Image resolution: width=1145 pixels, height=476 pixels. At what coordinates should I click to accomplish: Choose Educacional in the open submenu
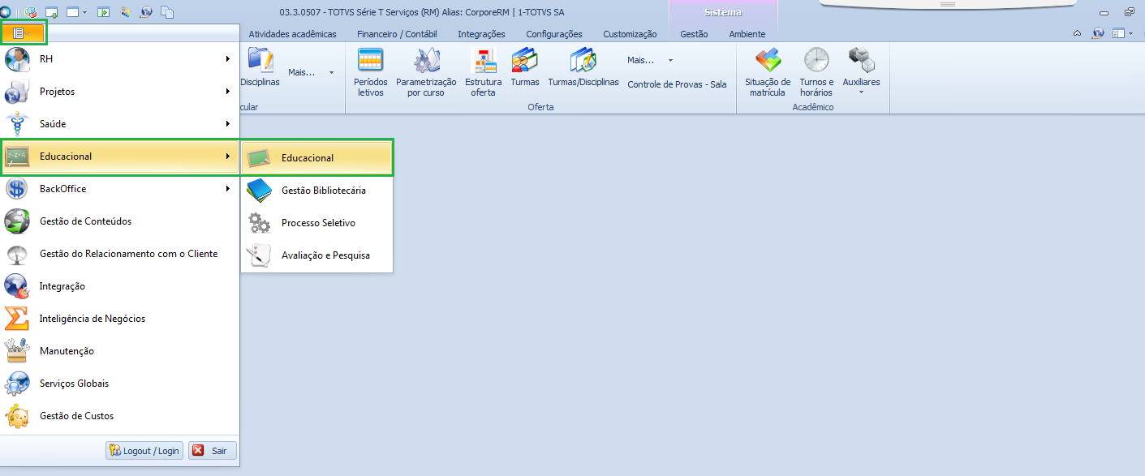click(316, 157)
